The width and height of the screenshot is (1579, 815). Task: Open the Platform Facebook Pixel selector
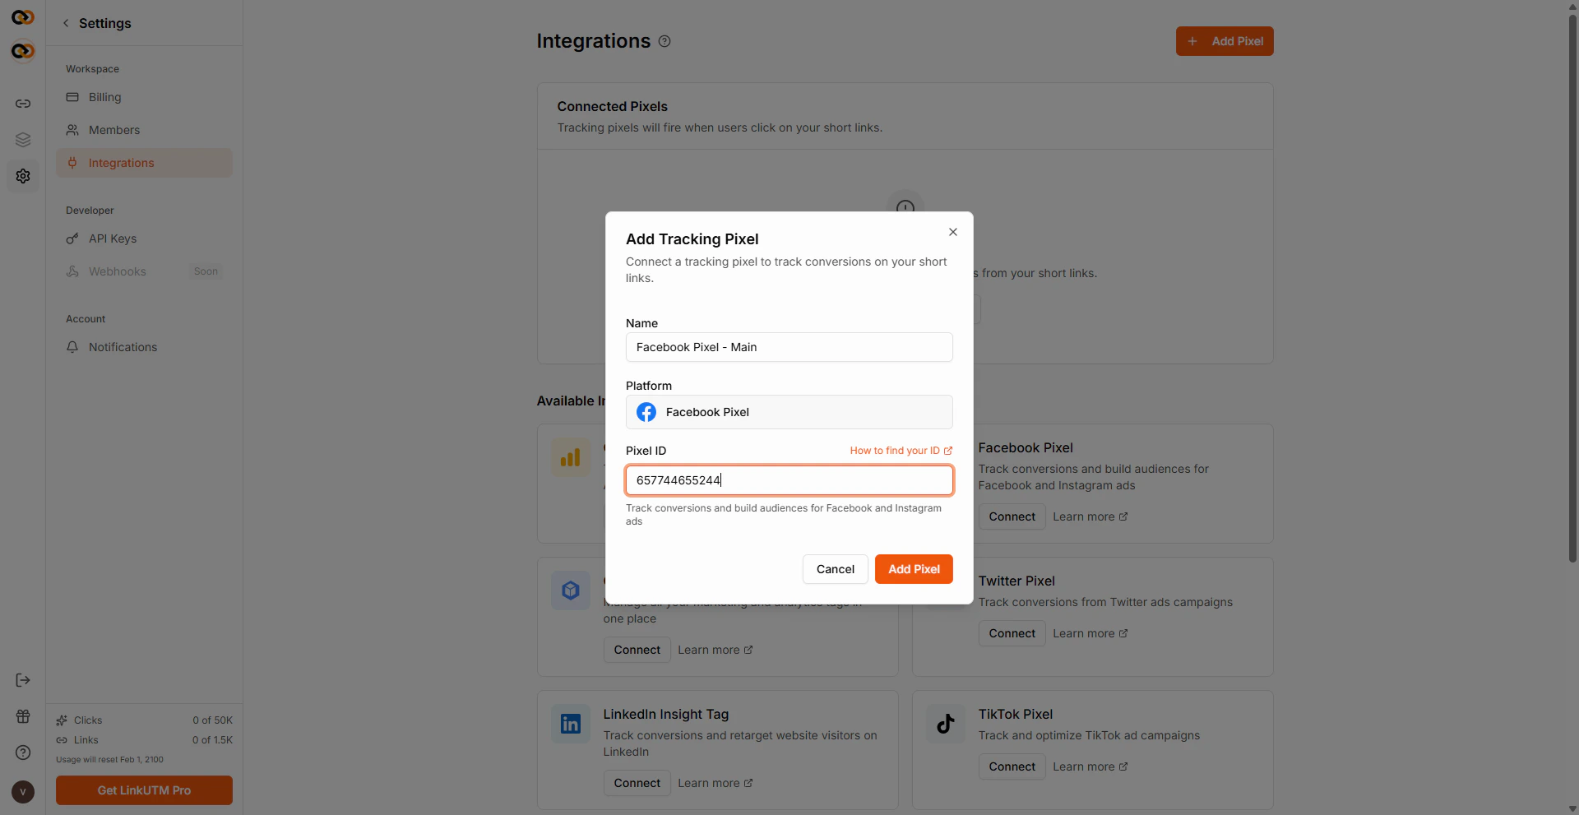coord(789,412)
